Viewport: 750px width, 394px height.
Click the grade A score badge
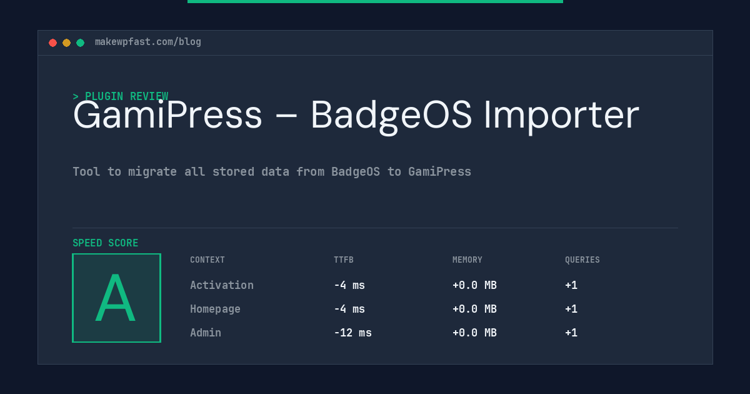[x=116, y=298]
